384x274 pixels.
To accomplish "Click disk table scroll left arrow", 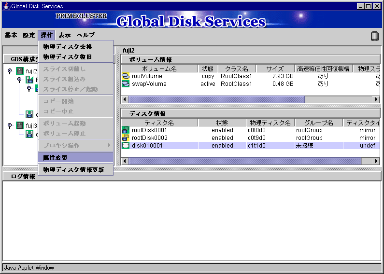I will coord(125,161).
